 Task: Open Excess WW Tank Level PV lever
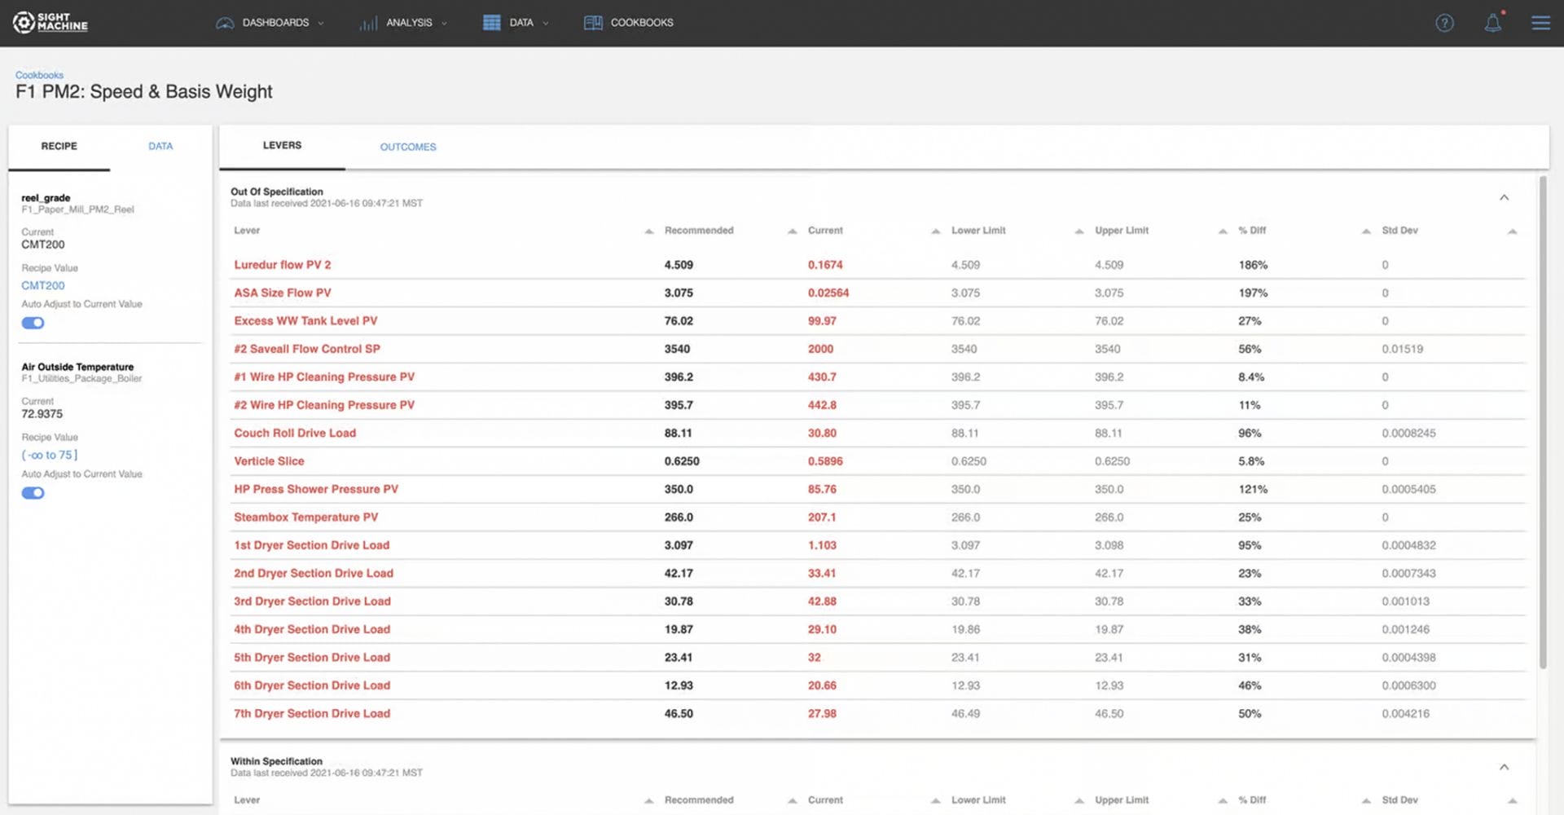305,321
